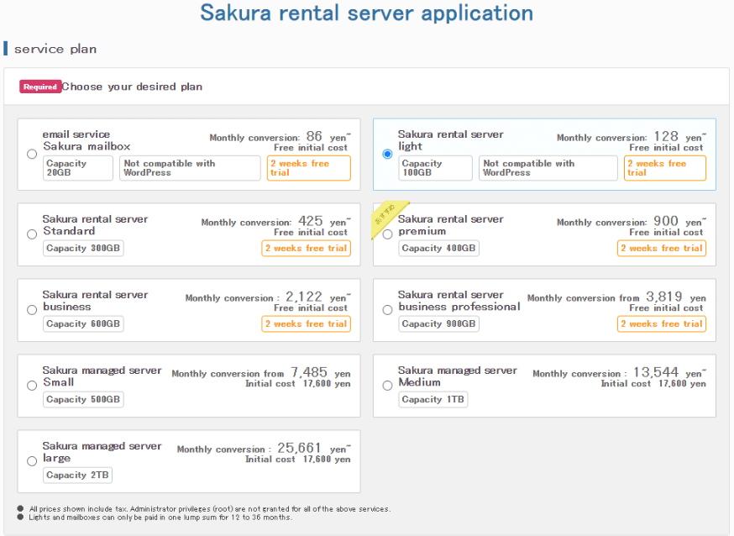The image size is (734, 536).
Task: Click the 2,122 yen monthly price
Action: pos(268,297)
